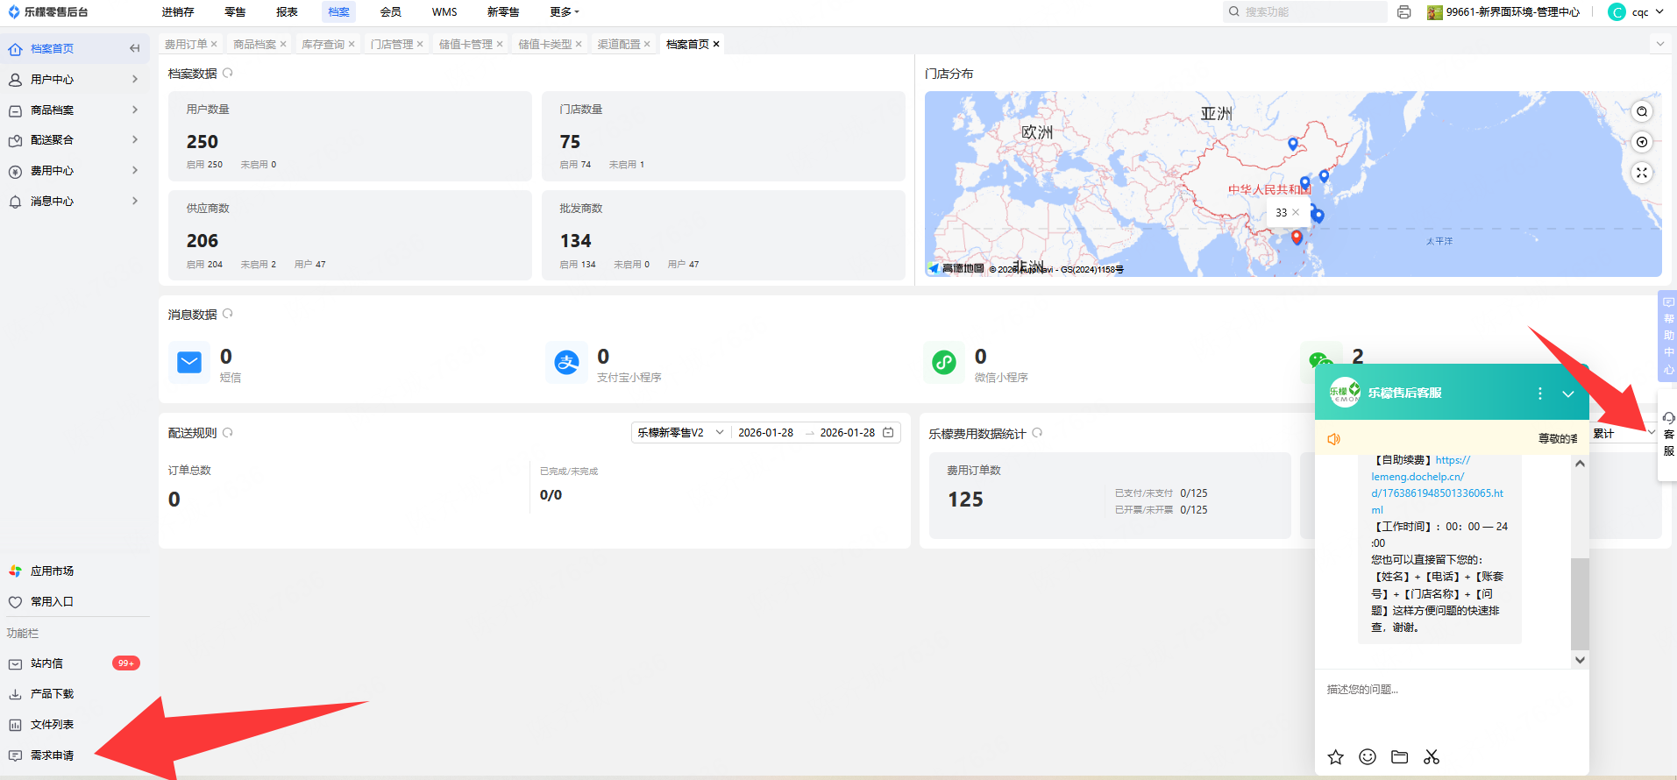Expand the store map to fullscreen
This screenshot has width=1677, height=780.
pos(1642,173)
